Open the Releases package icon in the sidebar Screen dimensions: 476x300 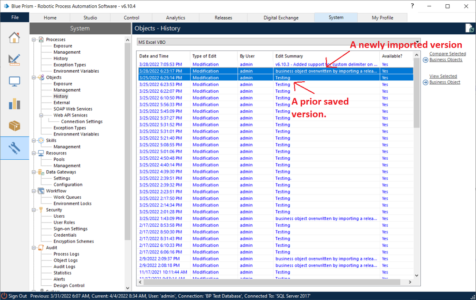(x=14, y=126)
